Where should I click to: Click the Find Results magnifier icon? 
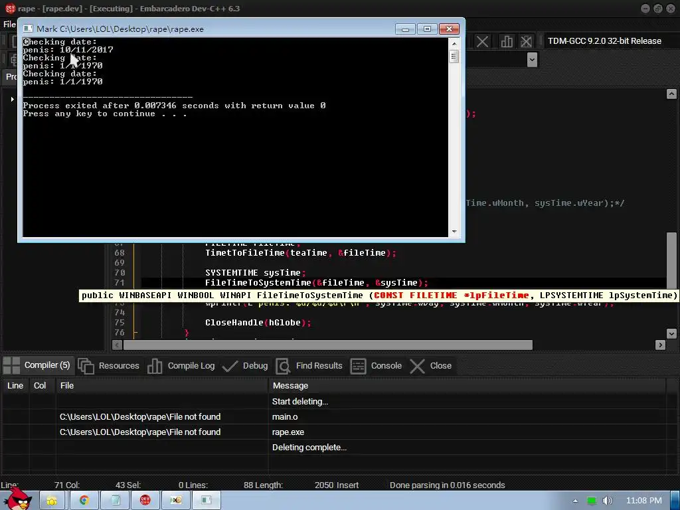click(283, 366)
